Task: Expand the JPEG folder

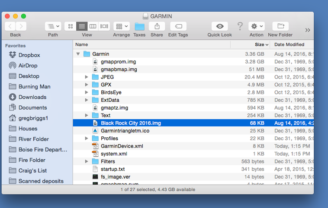Action: point(87,77)
